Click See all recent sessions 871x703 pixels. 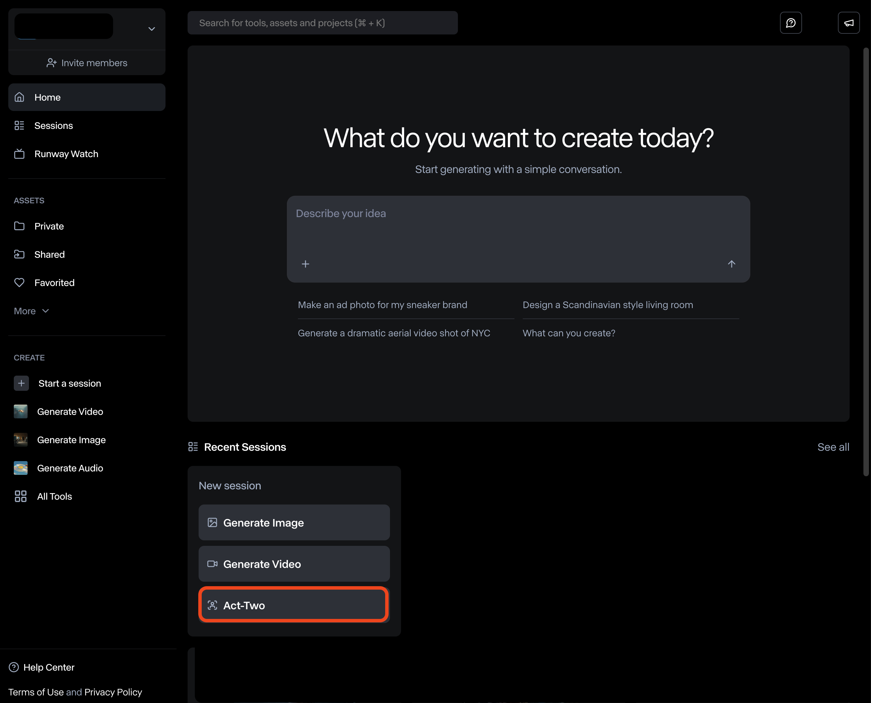(833, 447)
